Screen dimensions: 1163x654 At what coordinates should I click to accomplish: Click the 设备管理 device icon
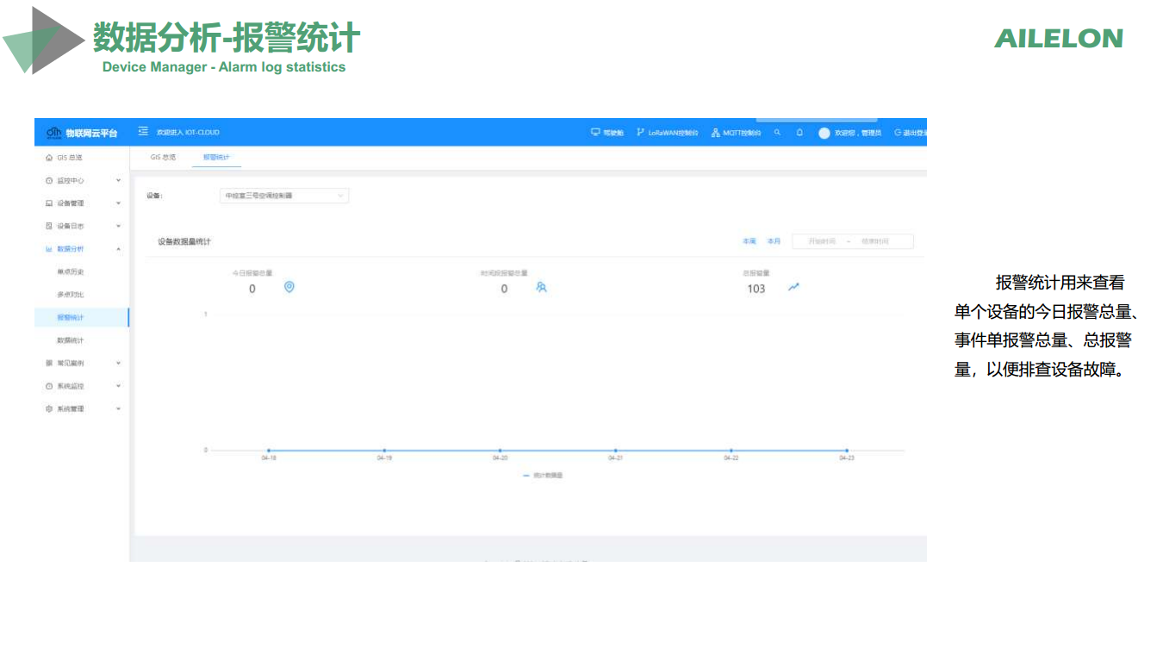49,203
